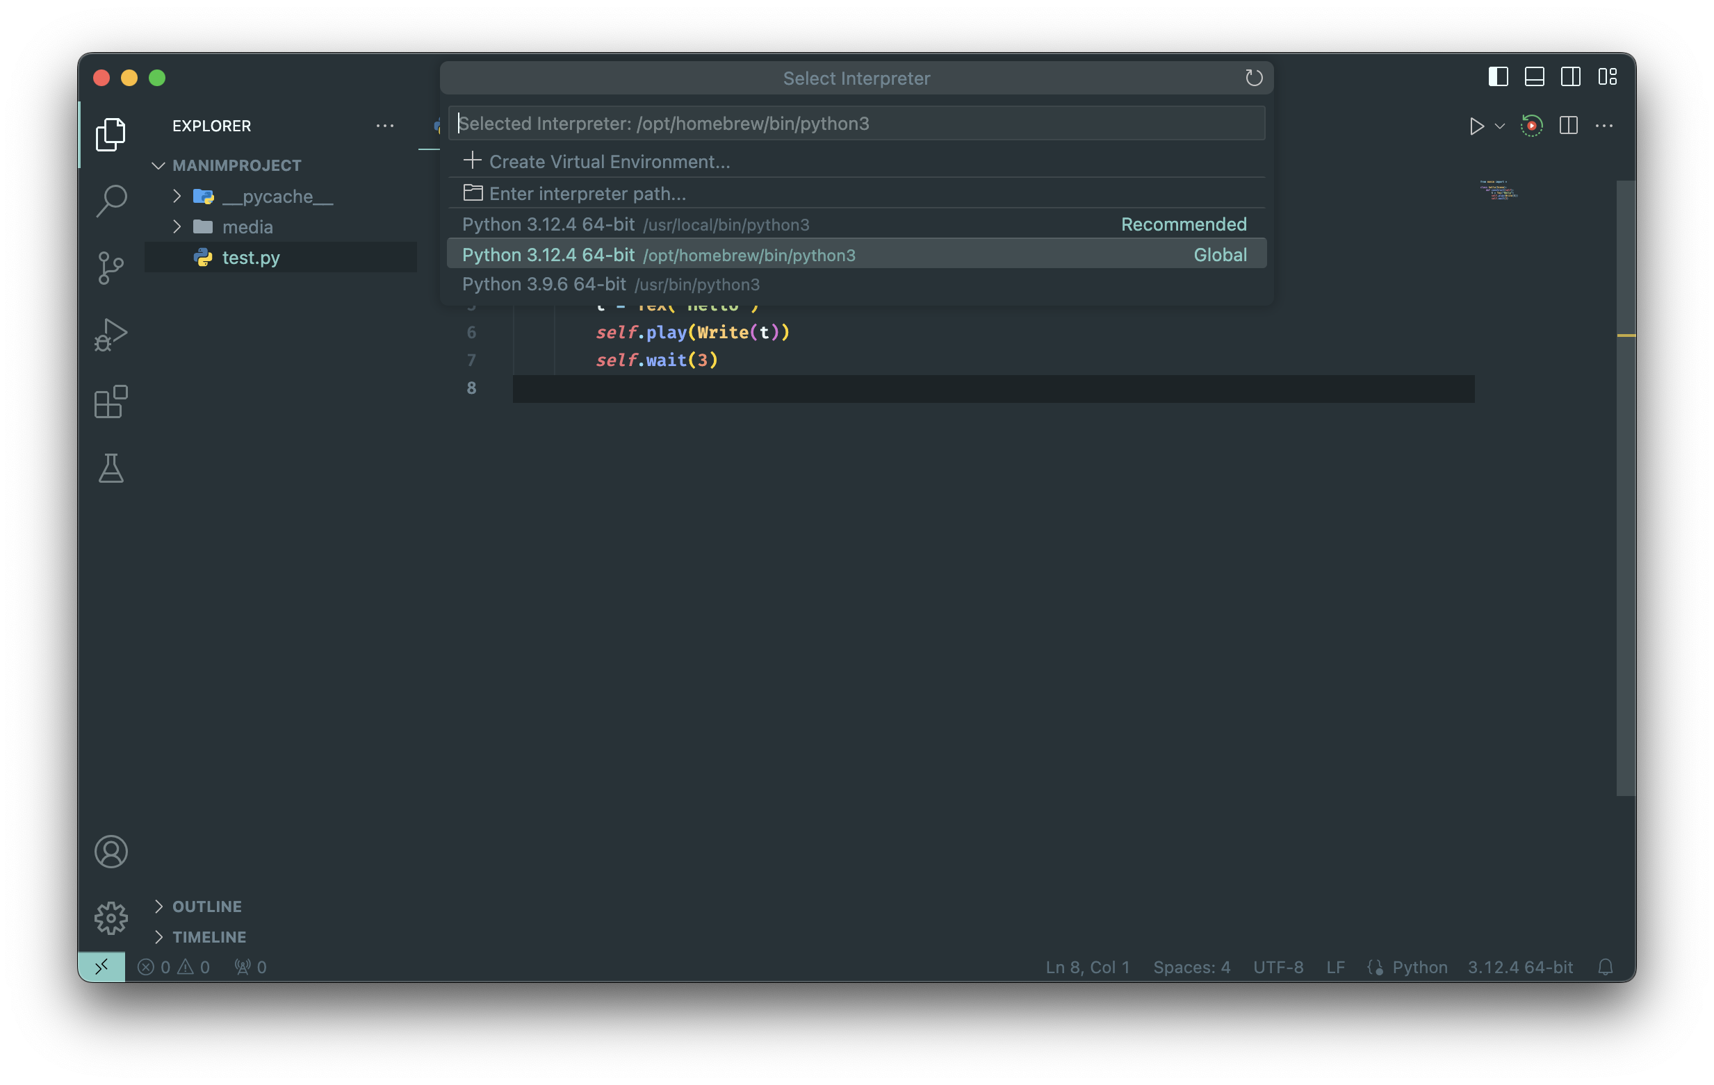Click Python language mode in status bar
Viewport: 1714px width, 1085px height.
point(1419,967)
